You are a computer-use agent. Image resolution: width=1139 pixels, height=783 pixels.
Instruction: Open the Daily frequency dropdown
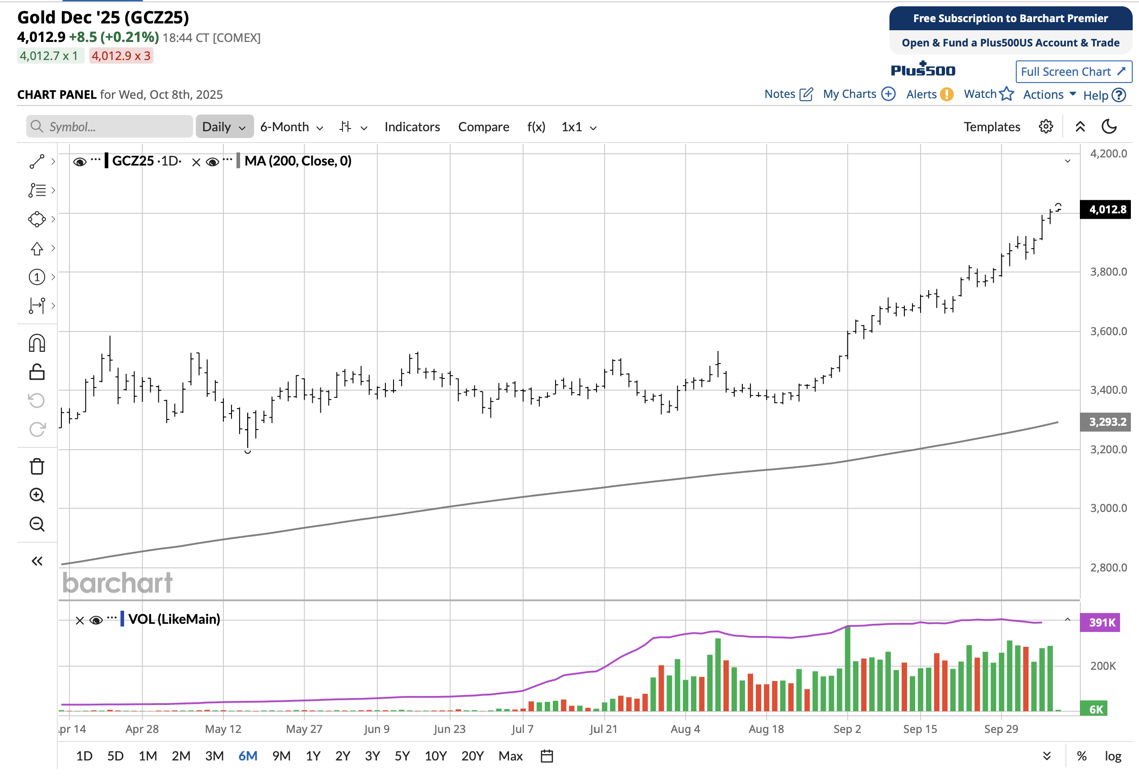tap(224, 127)
